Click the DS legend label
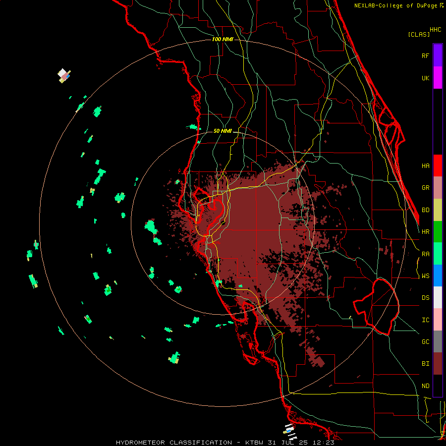 (x=425, y=298)
